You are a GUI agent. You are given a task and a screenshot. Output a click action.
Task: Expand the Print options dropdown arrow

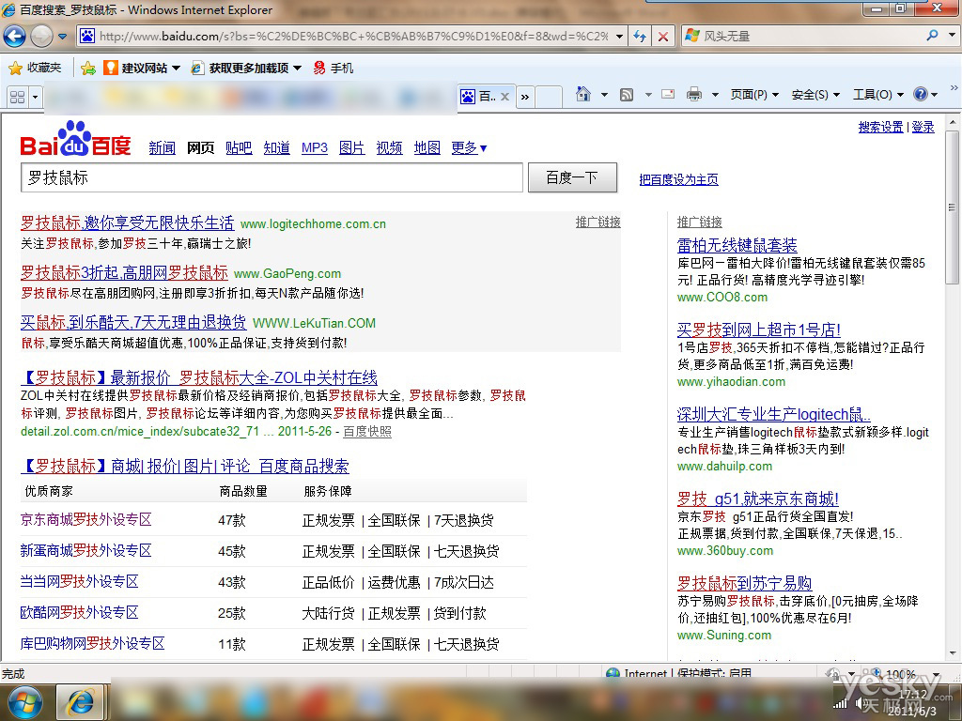(715, 95)
